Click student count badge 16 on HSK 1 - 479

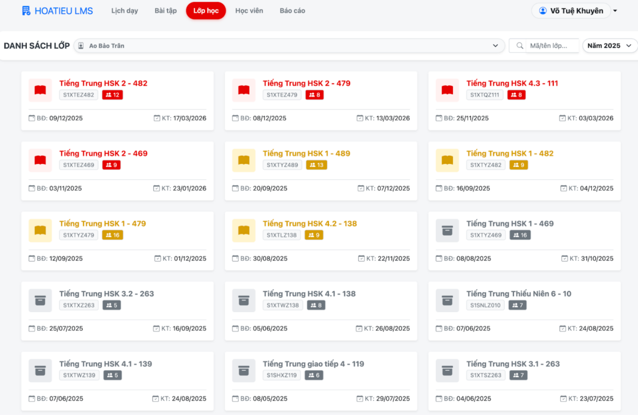click(x=113, y=235)
